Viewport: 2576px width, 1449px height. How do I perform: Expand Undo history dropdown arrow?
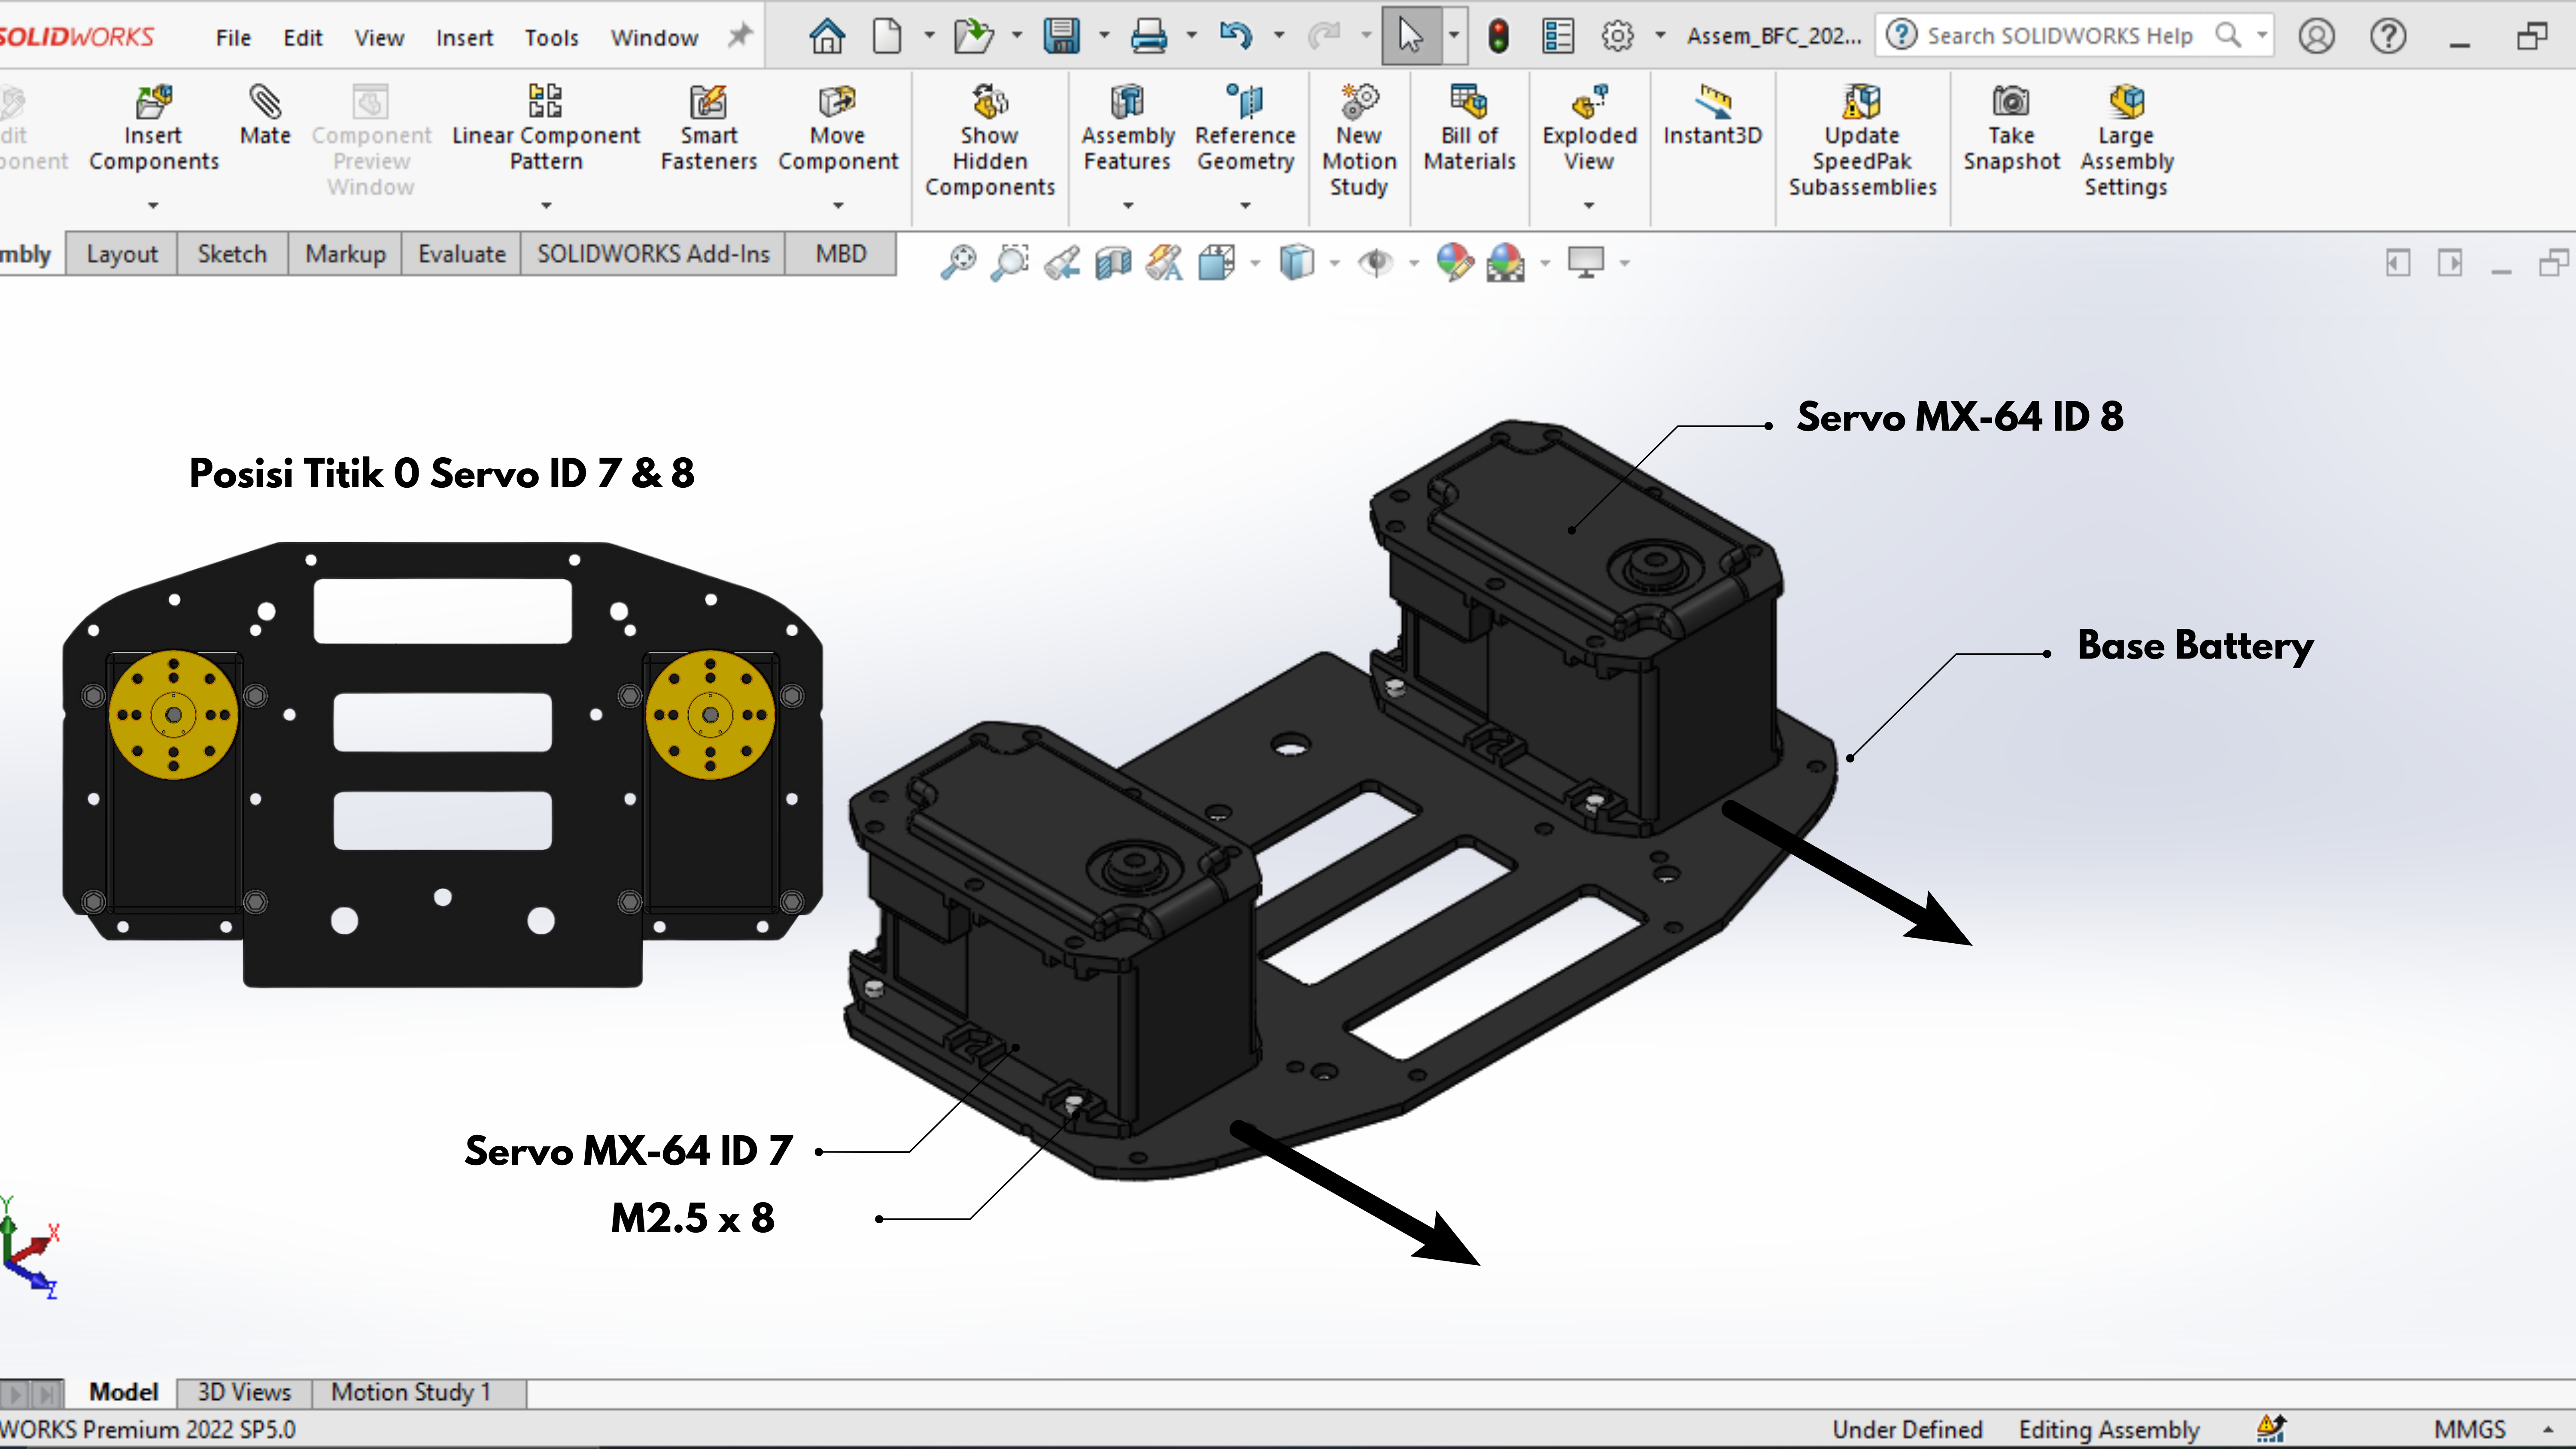point(1278,36)
